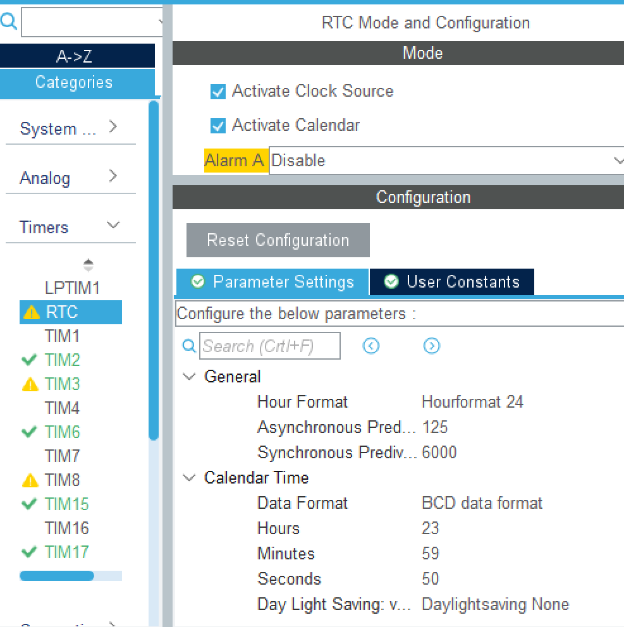Click the TIM17 green checkmark icon
The height and width of the screenshot is (627, 624).
click(x=29, y=552)
